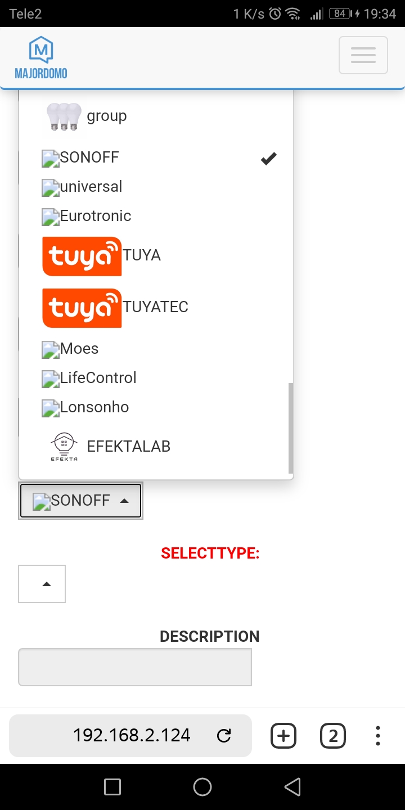This screenshot has width=405, height=810.
Task: Select Moes from the vendor list
Action: pyautogui.click(x=70, y=349)
